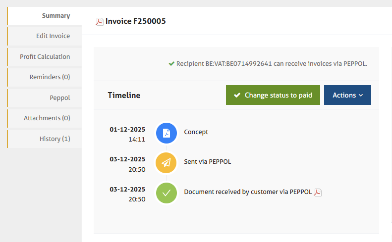Expand the Actions dropdown menu
The width and height of the screenshot is (392, 242).
click(x=347, y=95)
